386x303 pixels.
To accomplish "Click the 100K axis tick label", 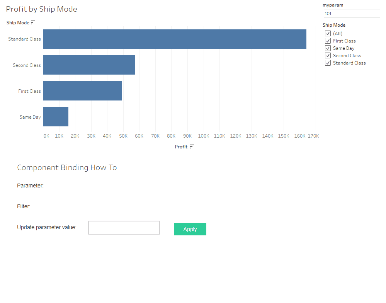I will 204,136.
